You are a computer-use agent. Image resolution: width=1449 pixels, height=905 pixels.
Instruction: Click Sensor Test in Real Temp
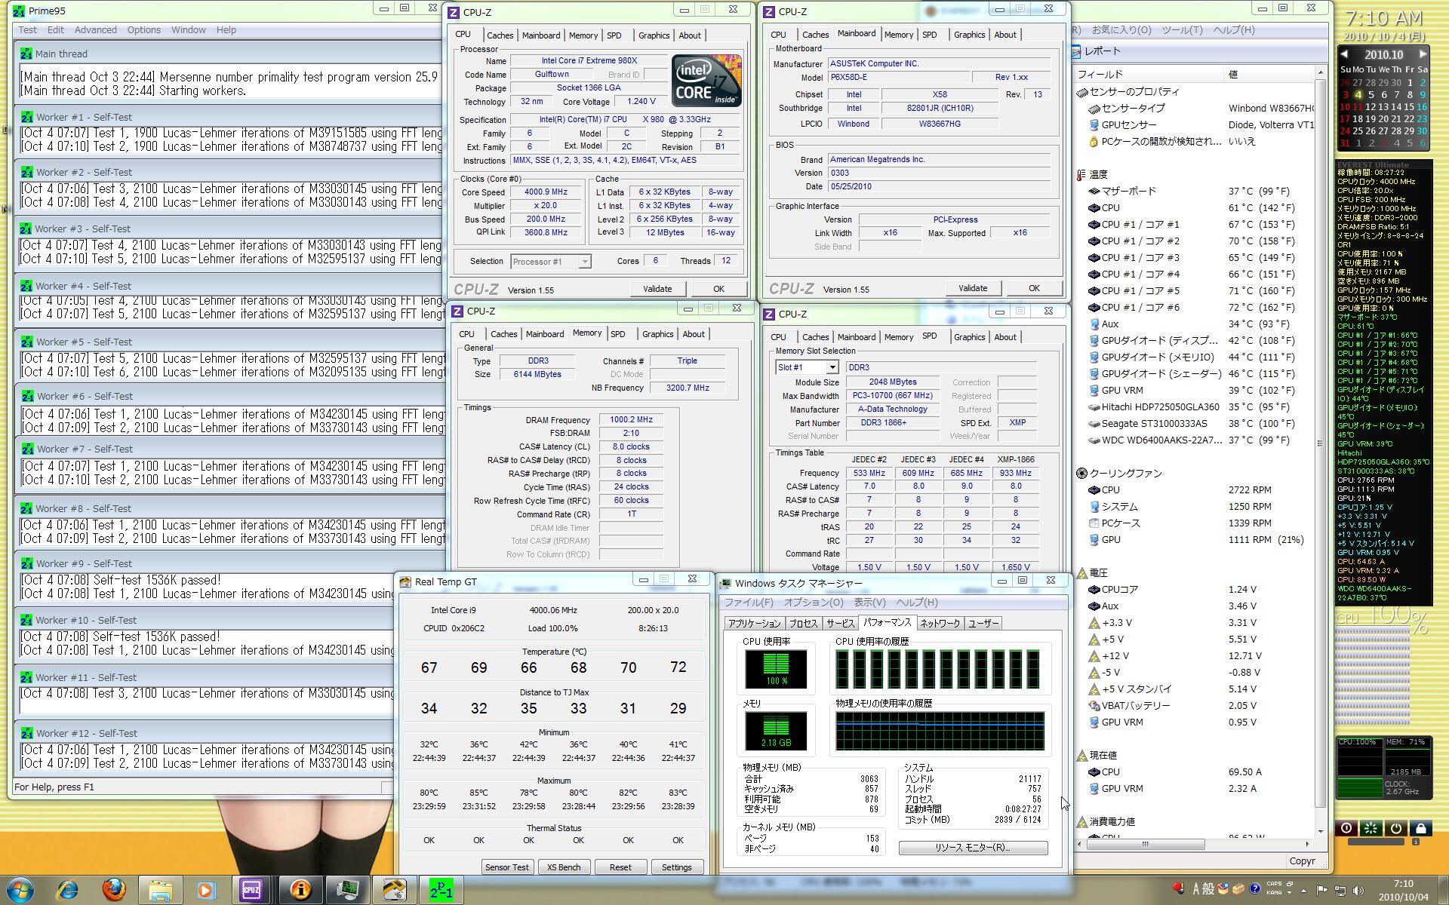[506, 867]
